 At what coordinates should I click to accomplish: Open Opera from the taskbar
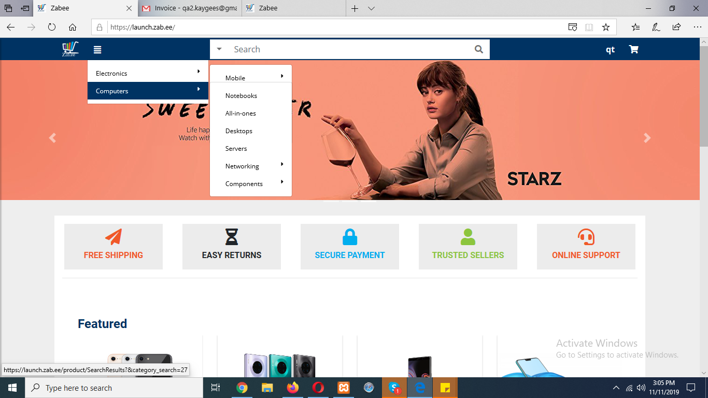tap(318, 388)
